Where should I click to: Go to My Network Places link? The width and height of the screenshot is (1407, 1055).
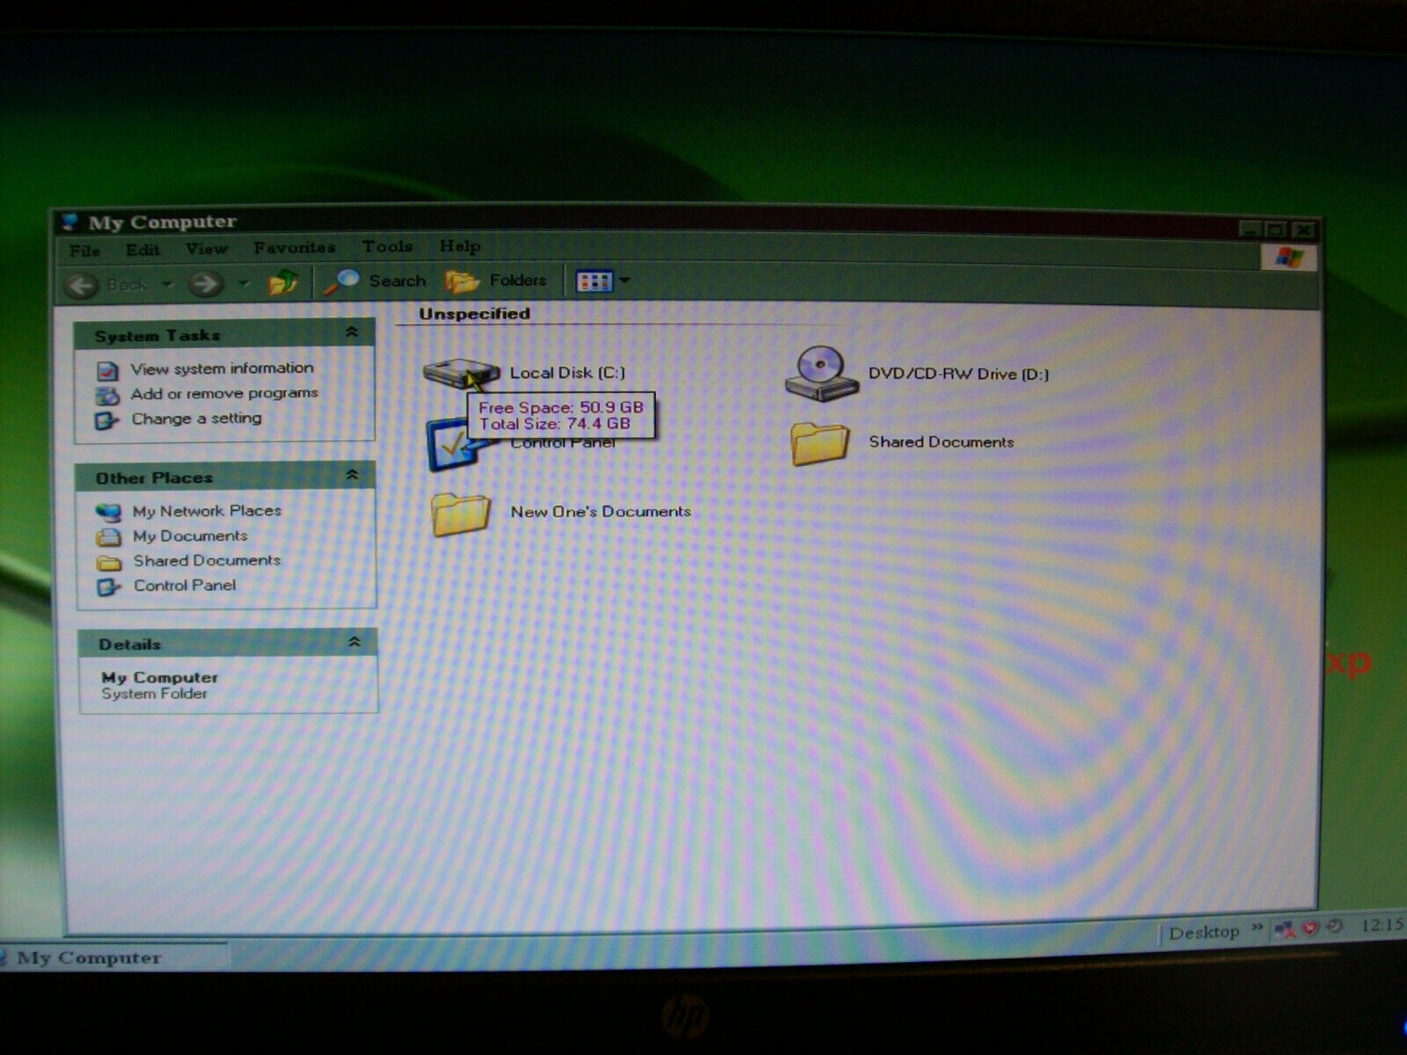coord(207,511)
